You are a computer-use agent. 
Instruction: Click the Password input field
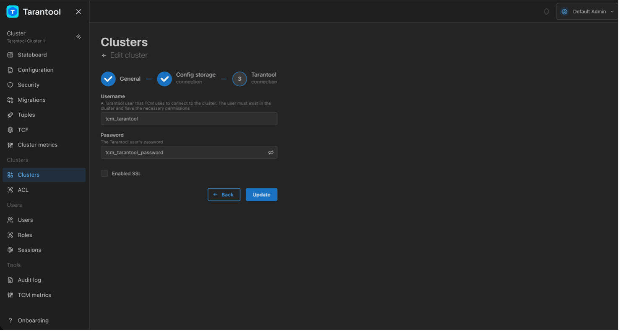190,153
